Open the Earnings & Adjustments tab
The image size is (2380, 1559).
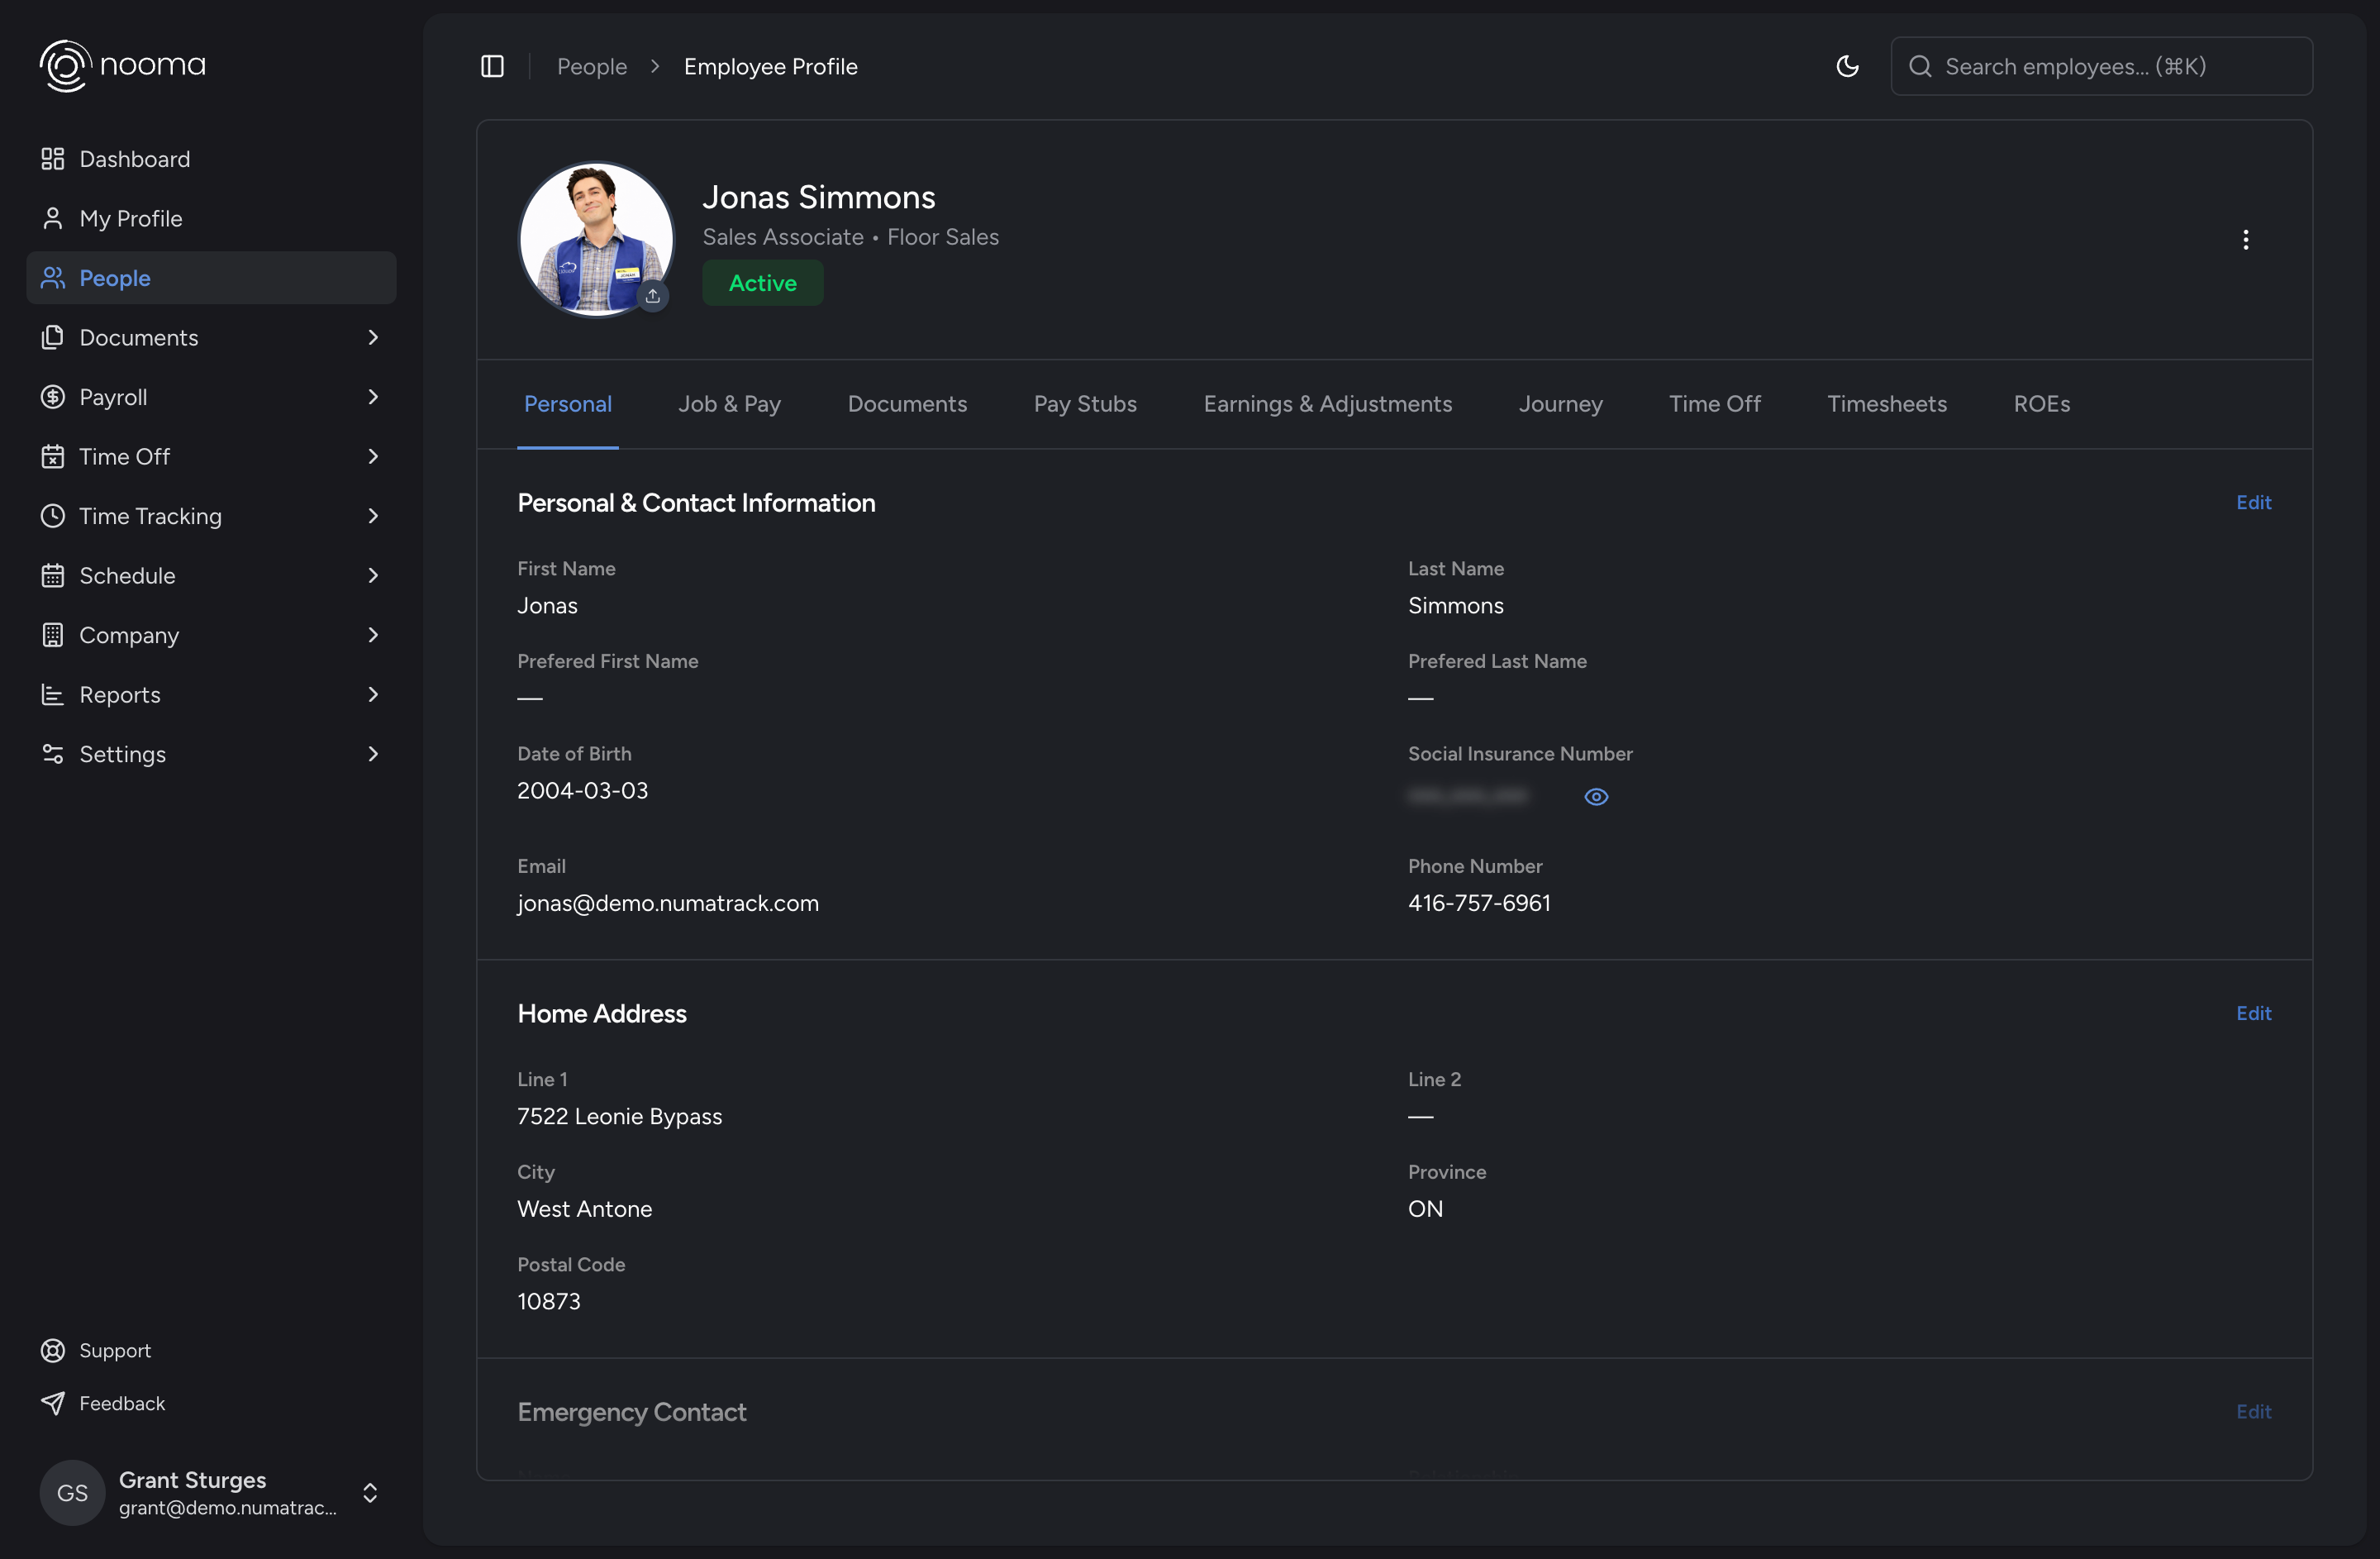click(1327, 404)
